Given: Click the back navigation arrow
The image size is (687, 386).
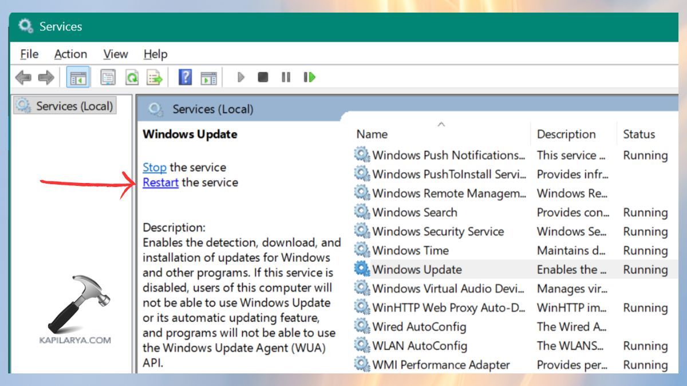Looking at the screenshot, I should pos(25,77).
